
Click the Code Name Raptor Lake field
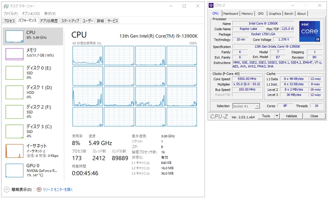[248, 29]
